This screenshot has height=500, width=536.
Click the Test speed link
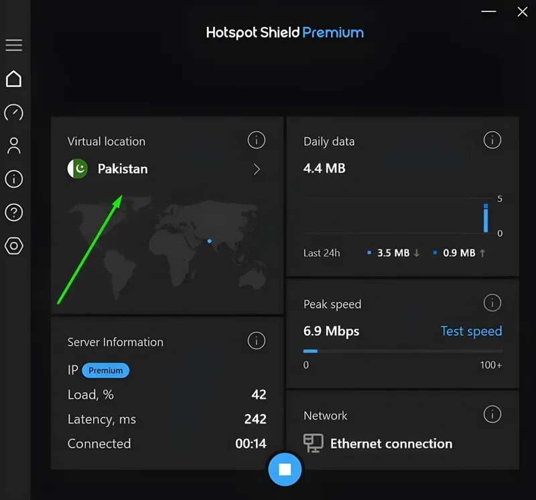point(471,331)
